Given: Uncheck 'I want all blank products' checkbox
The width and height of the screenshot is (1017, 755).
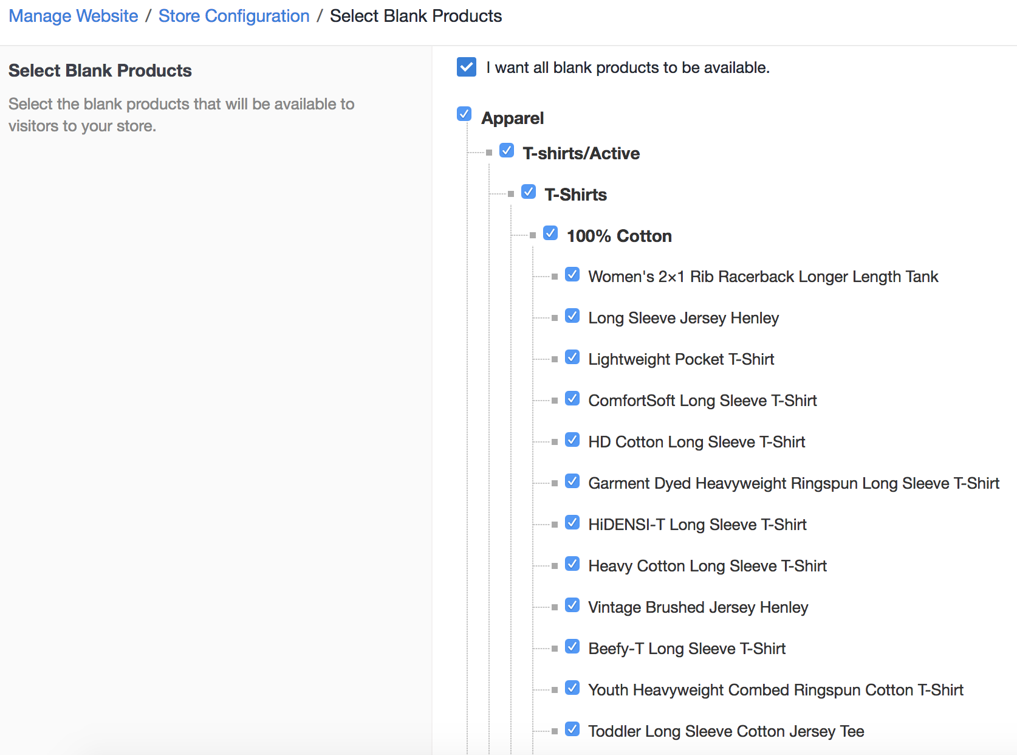Looking at the screenshot, I should (467, 67).
